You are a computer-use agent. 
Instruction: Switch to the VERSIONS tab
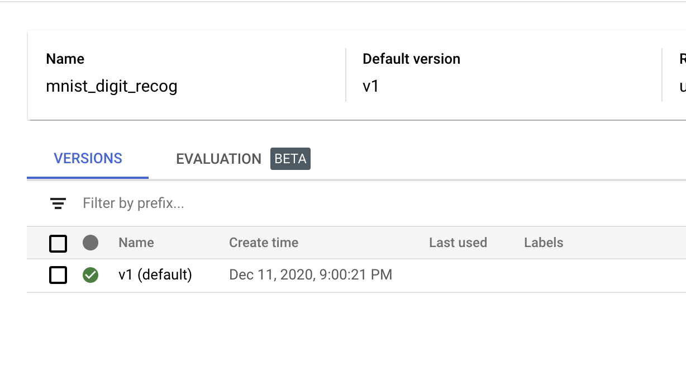pyautogui.click(x=88, y=159)
